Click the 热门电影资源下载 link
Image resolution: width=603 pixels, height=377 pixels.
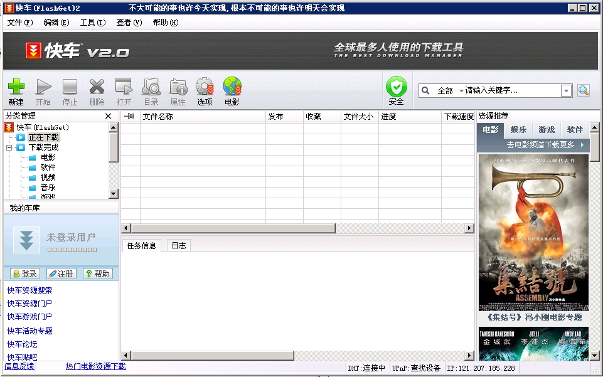click(96, 366)
